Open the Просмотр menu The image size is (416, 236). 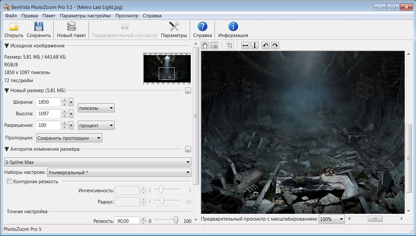click(x=127, y=15)
